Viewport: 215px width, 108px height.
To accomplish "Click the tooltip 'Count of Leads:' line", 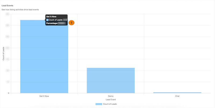I will (x=56, y=20).
